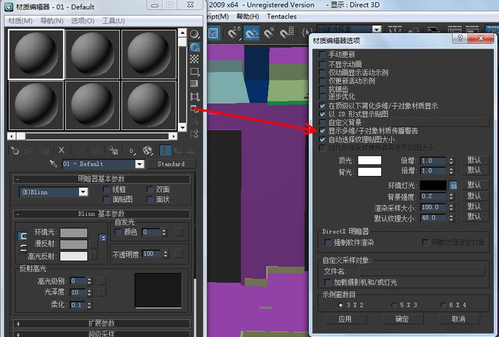Enable the 抗锯齿 checkbox

tap(323, 89)
